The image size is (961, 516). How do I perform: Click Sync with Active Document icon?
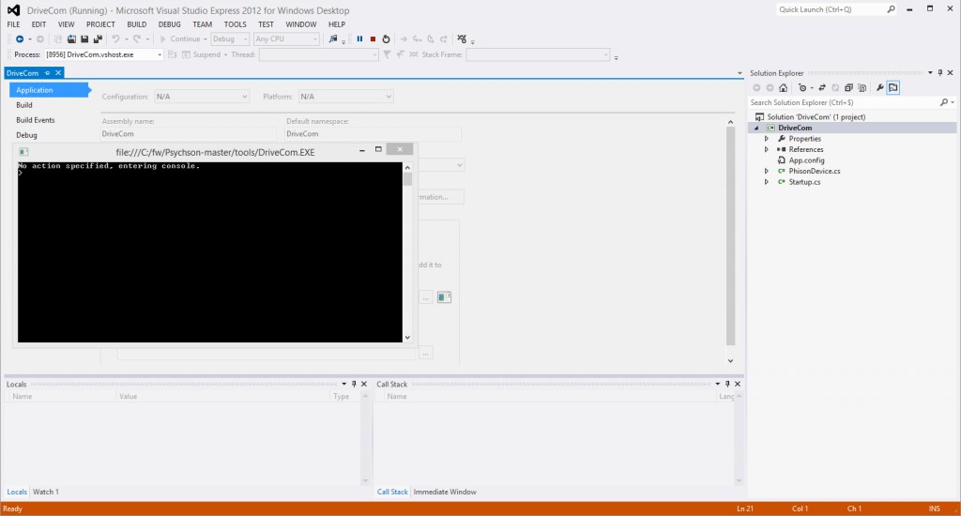coord(822,87)
